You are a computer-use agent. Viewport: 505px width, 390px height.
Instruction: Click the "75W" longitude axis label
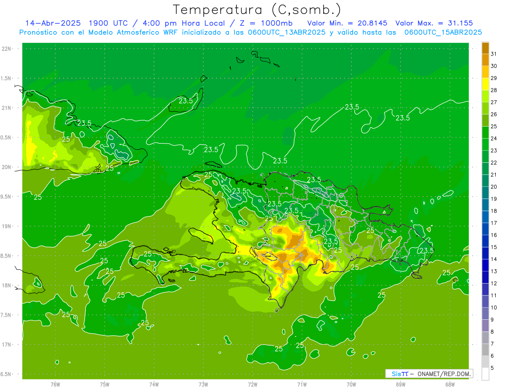click(x=104, y=385)
